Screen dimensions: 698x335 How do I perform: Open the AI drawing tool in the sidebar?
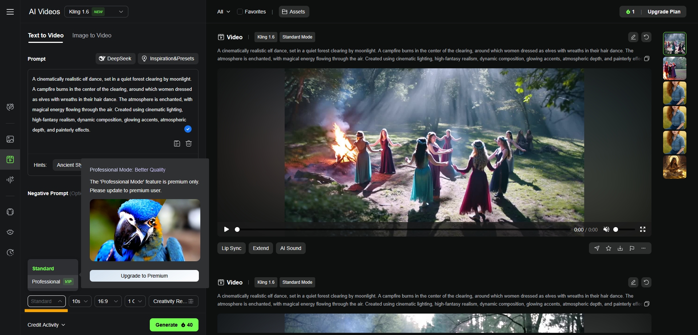click(x=10, y=107)
